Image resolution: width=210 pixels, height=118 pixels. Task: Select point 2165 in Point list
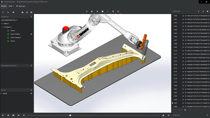point(191,33)
